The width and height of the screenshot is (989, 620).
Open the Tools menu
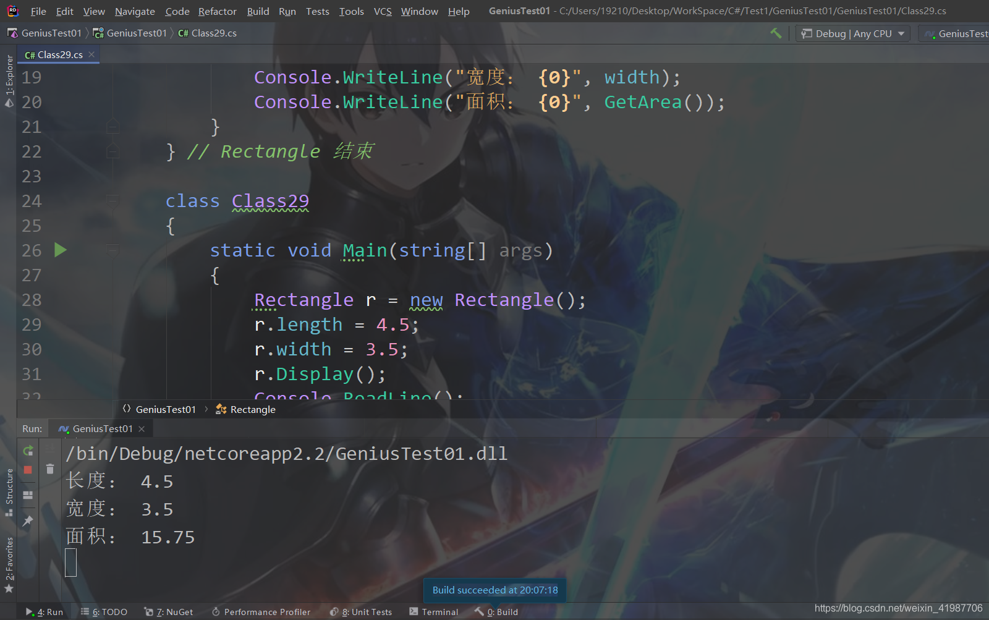pyautogui.click(x=352, y=11)
